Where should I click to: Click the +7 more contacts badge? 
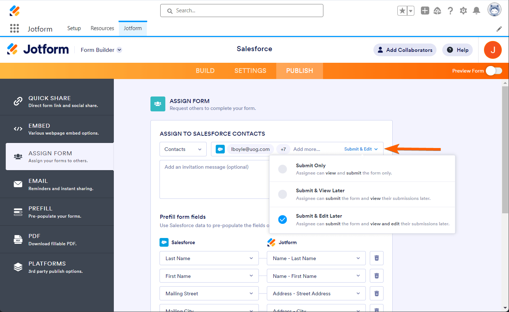tap(283, 149)
